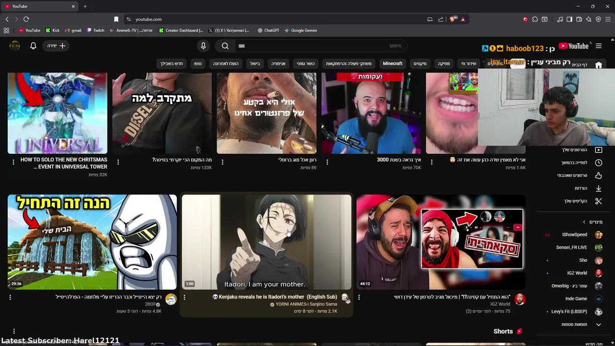
Task: Open לצפייה בהמשך (Watch later) in sidebar
Action: click(582, 162)
